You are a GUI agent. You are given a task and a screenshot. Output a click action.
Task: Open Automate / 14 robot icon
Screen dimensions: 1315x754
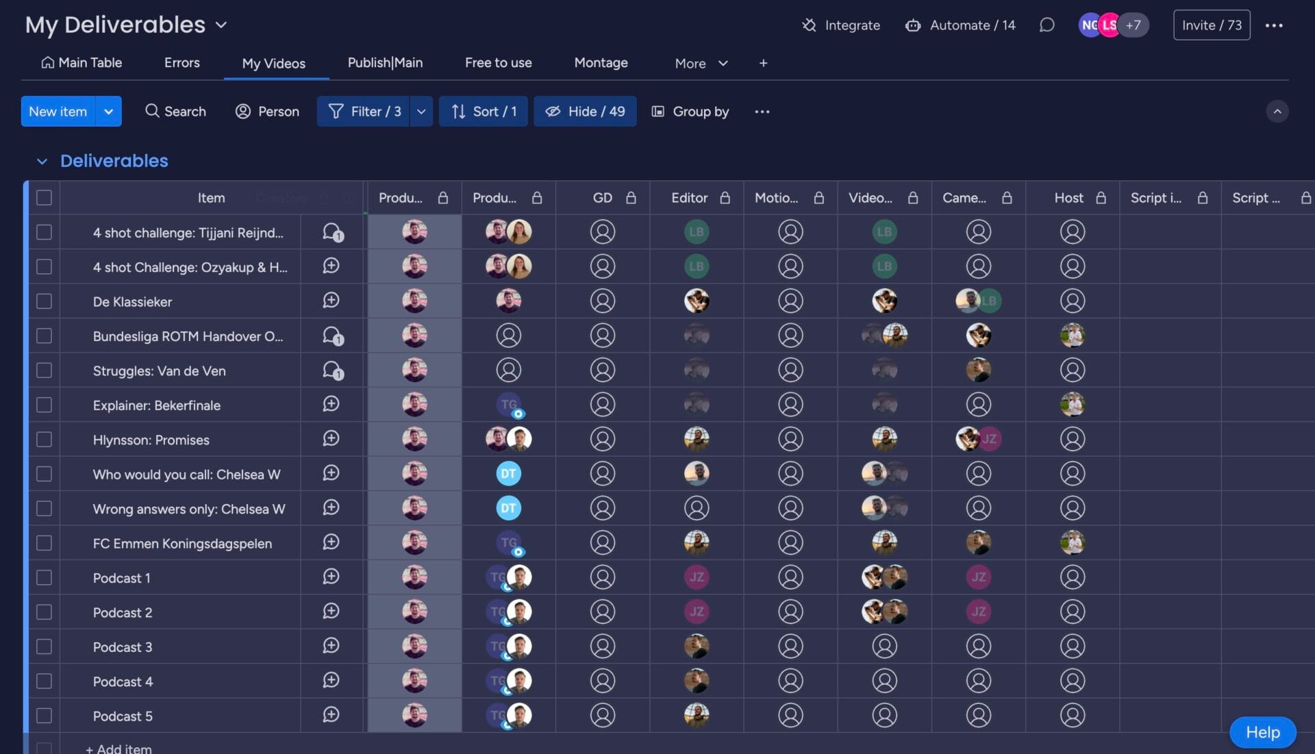point(913,25)
